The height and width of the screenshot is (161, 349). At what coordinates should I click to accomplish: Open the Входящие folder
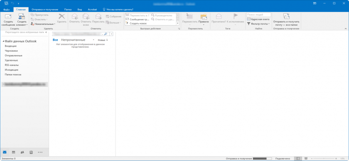point(10,46)
